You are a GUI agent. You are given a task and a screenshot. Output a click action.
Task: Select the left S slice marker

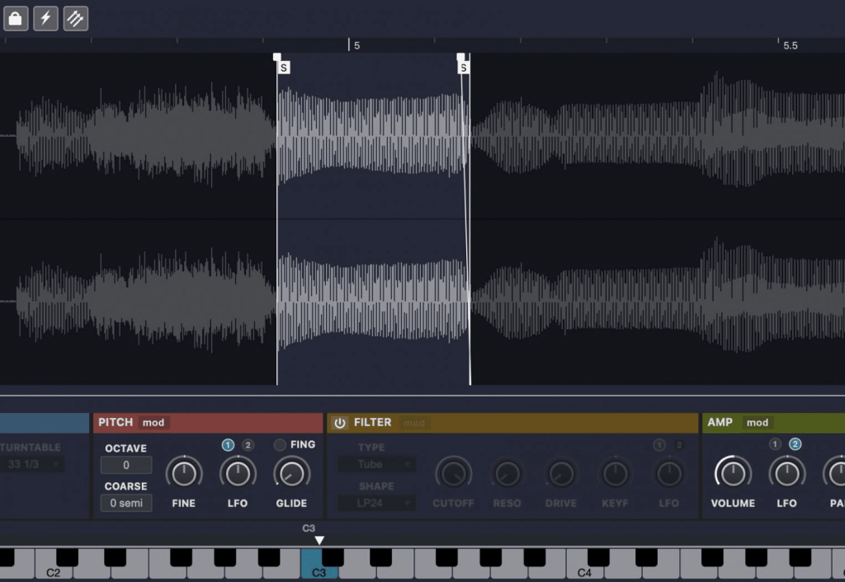pos(283,66)
